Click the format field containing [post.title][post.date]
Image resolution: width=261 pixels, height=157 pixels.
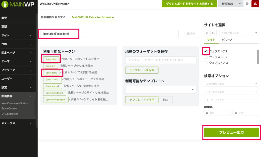coord(110,34)
